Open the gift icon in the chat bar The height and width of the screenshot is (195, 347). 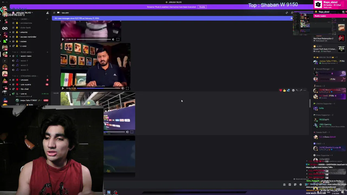point(284,185)
